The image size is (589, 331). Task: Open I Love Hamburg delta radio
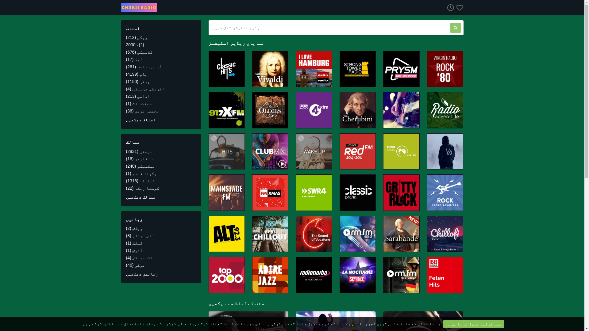click(x=314, y=69)
